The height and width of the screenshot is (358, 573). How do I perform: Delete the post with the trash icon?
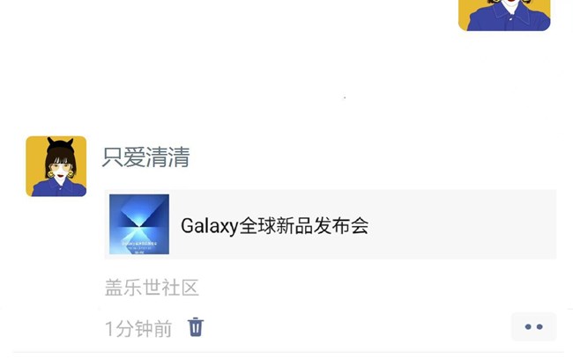(196, 327)
